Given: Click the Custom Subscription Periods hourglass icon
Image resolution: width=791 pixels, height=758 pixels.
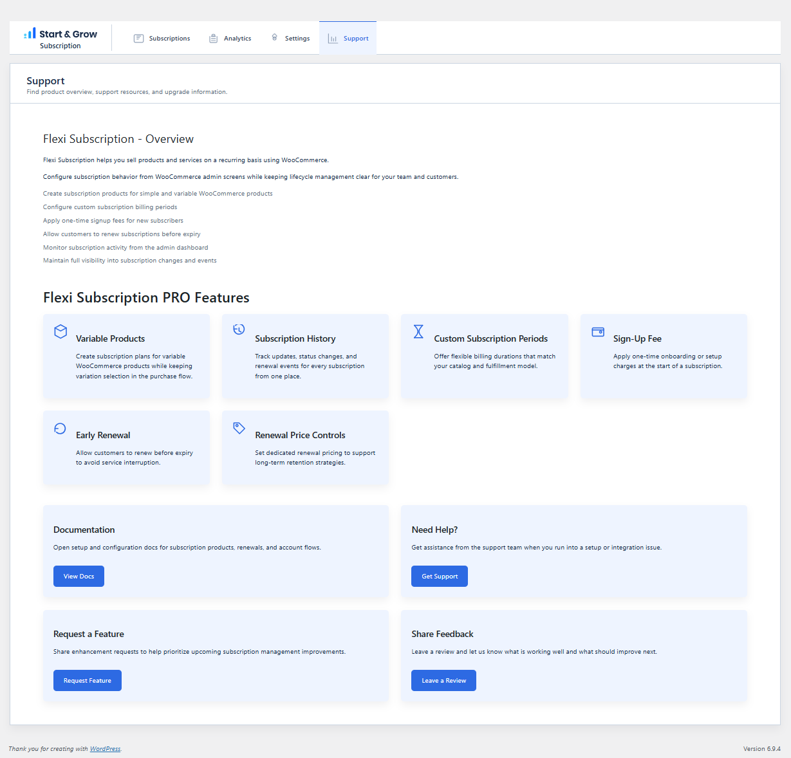Looking at the screenshot, I should point(418,331).
